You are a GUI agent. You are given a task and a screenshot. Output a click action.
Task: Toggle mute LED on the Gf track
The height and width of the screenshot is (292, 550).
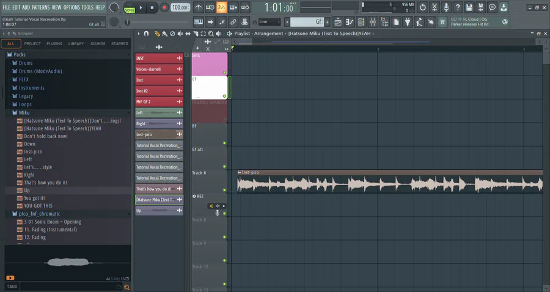[x=224, y=96]
